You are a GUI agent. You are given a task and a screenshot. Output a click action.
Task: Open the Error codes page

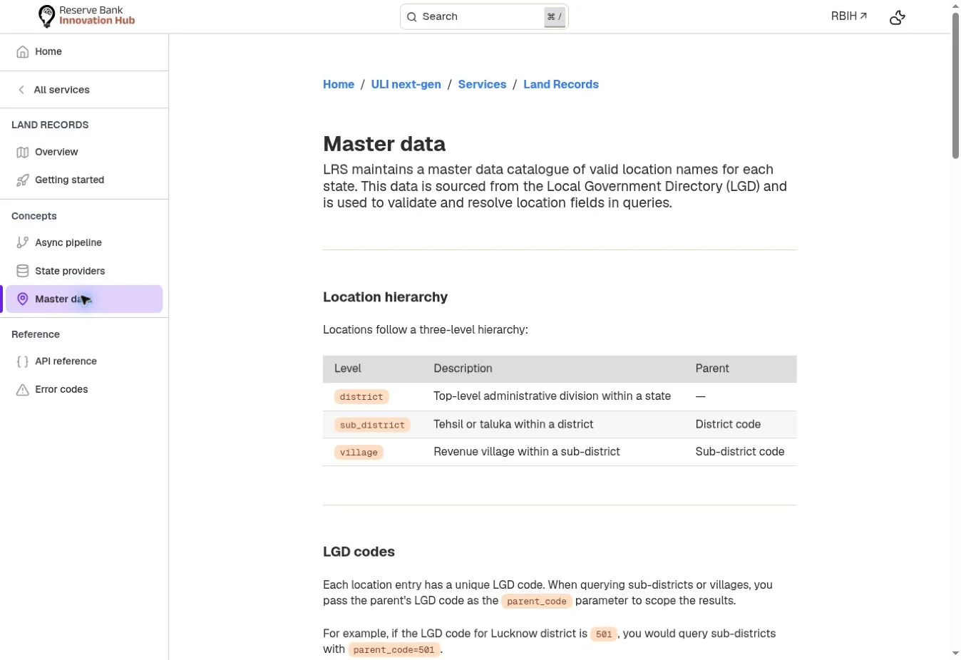[84, 389]
